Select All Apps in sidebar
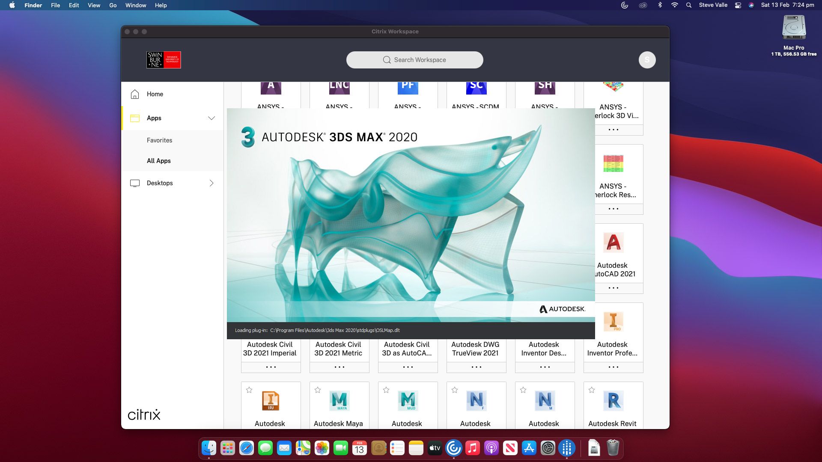Image resolution: width=822 pixels, height=462 pixels. [159, 161]
